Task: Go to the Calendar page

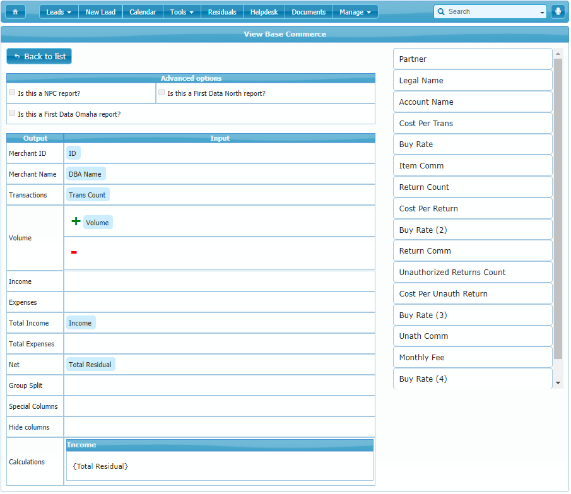Action: coord(143,12)
